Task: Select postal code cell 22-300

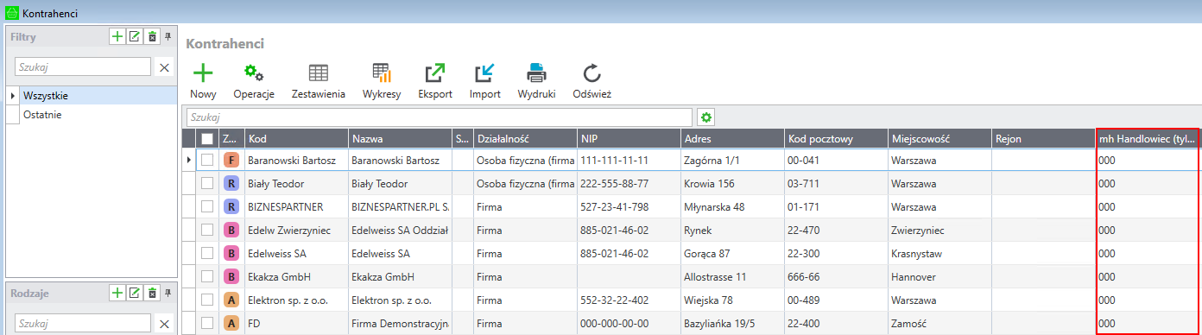Action: [x=836, y=253]
